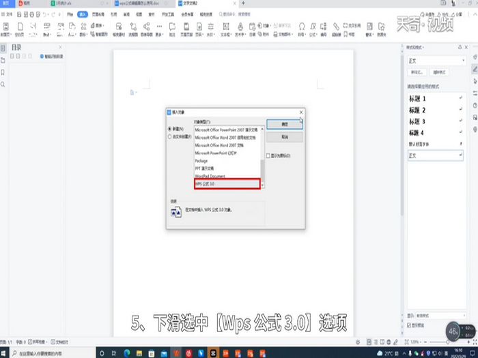Click the 超链接 hyperlink icon
478x358 pixels.
tap(336, 29)
